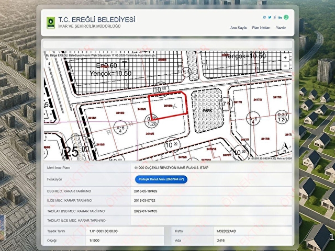Click the green download icon
The width and height of the screenshot is (335, 251).
click(x=286, y=17)
